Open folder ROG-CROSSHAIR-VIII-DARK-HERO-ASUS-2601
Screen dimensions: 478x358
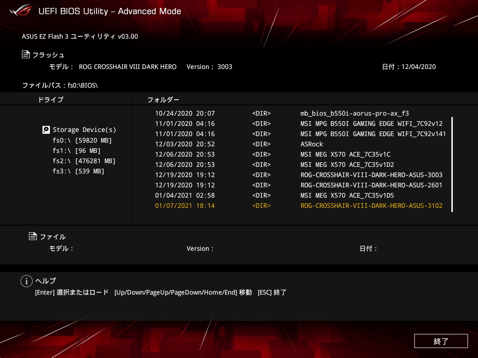pyautogui.click(x=371, y=185)
